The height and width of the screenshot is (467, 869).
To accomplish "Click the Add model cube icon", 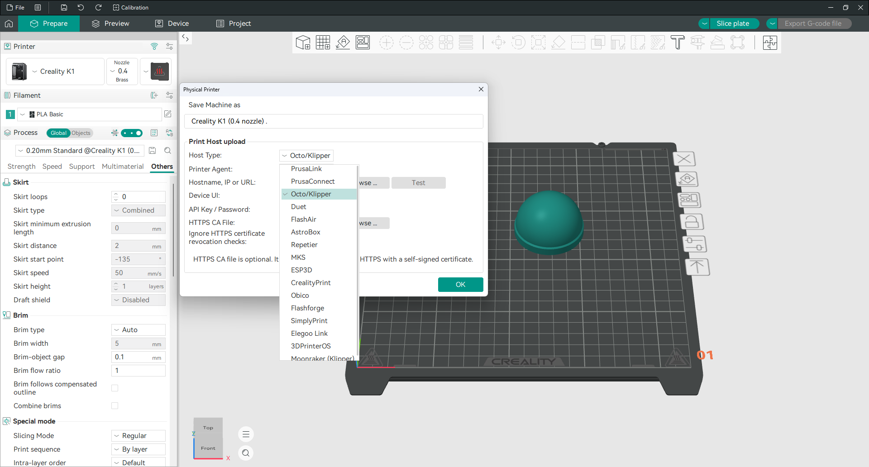I will (x=303, y=43).
